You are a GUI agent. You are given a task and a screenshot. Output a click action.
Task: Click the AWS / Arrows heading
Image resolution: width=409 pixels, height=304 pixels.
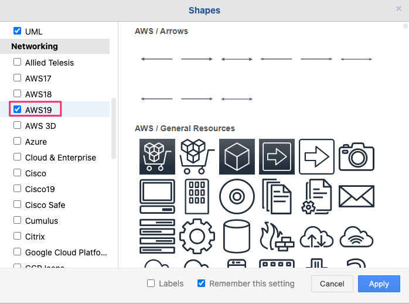click(x=161, y=31)
